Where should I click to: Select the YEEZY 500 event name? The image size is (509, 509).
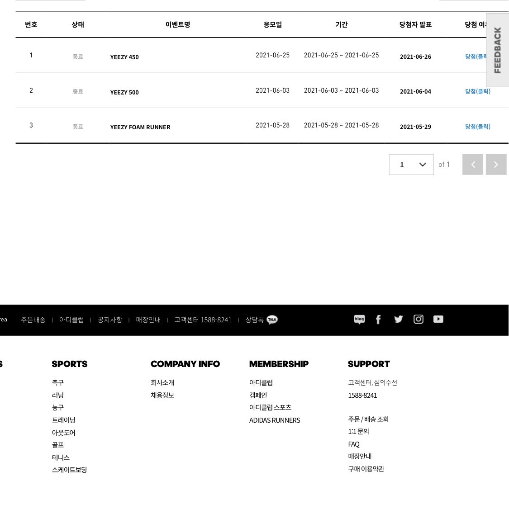124,93
